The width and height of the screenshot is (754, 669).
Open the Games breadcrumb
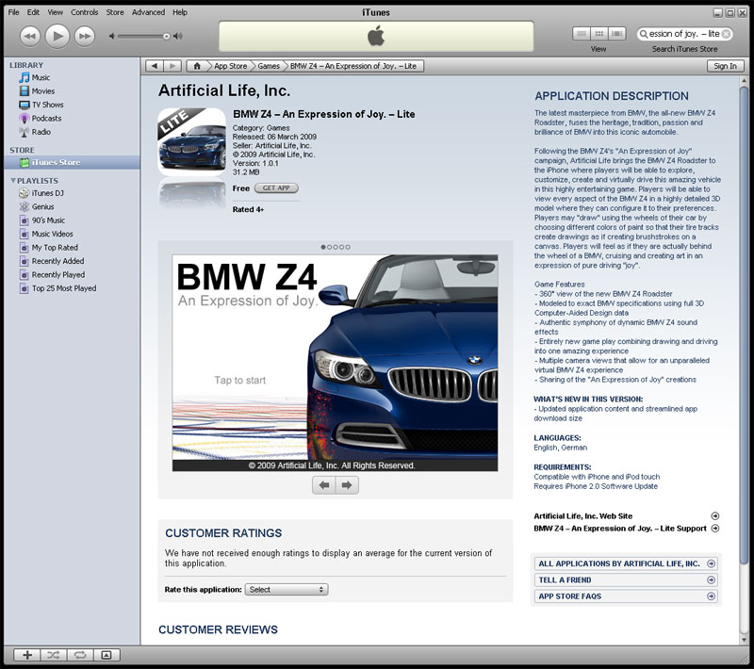(x=269, y=66)
